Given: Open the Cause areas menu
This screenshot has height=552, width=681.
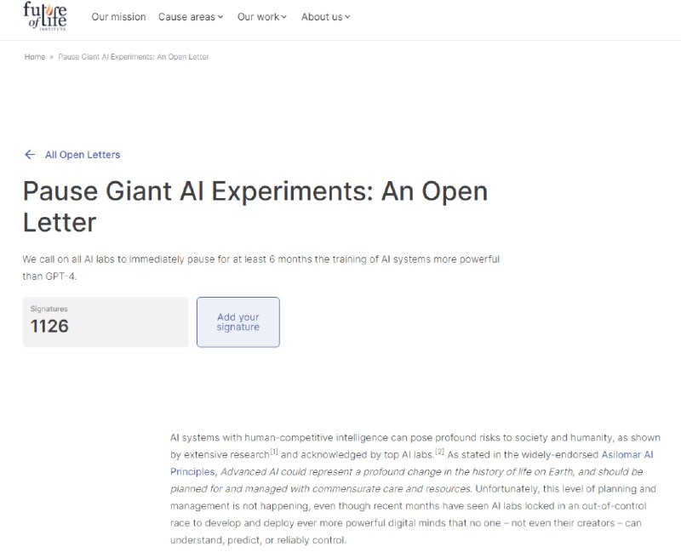Looking at the screenshot, I should click(x=191, y=17).
